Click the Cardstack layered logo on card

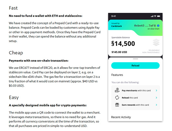coord(156,42)
